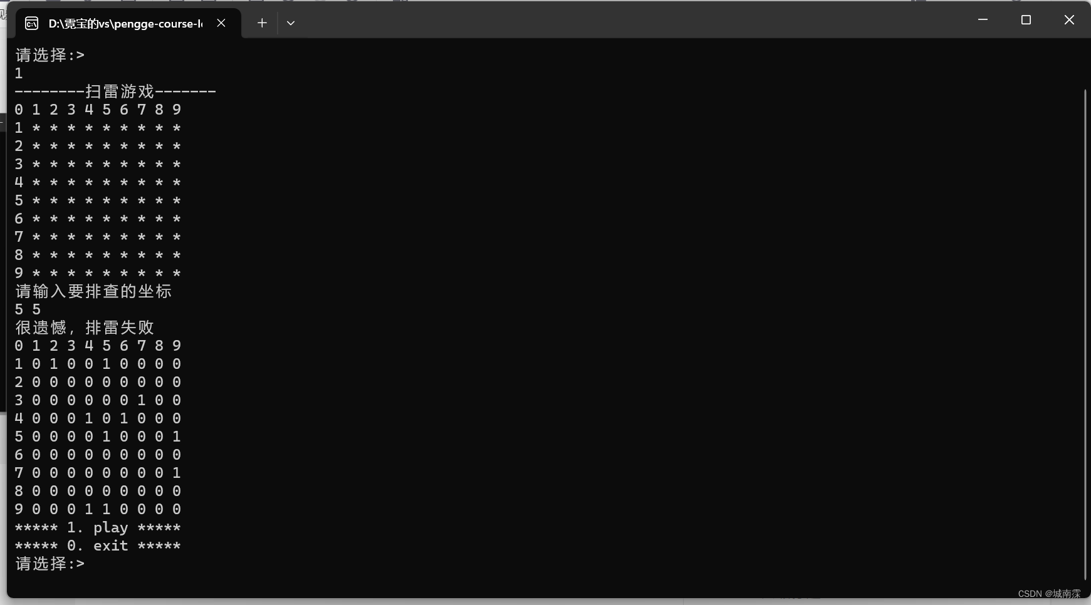This screenshot has height=605, width=1091.
Task: Click the 很遗憾, 排雷失败 message
Action: pos(85,328)
